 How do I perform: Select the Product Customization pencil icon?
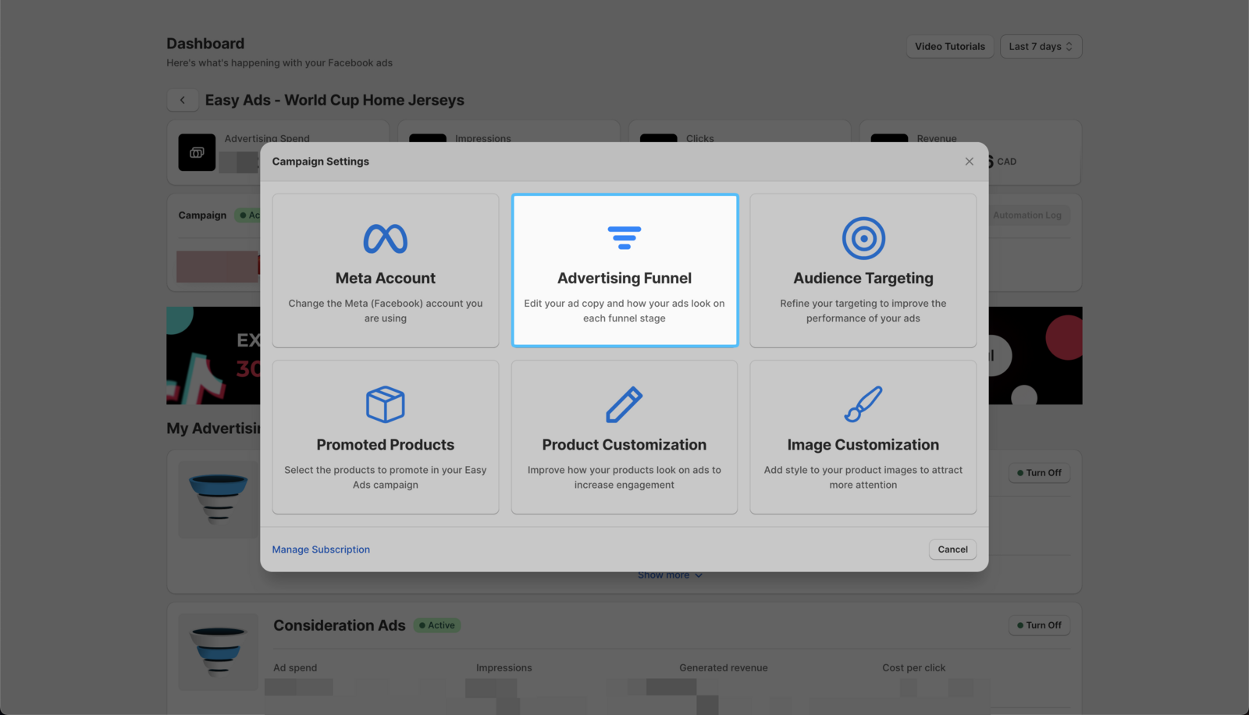pos(624,404)
